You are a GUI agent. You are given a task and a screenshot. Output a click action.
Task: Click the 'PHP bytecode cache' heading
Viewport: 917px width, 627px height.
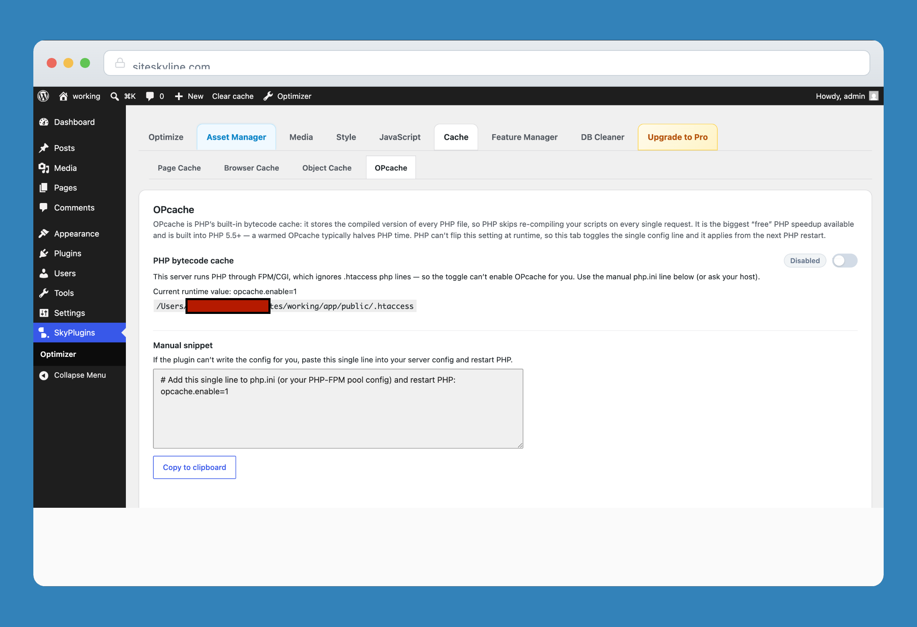[193, 261]
